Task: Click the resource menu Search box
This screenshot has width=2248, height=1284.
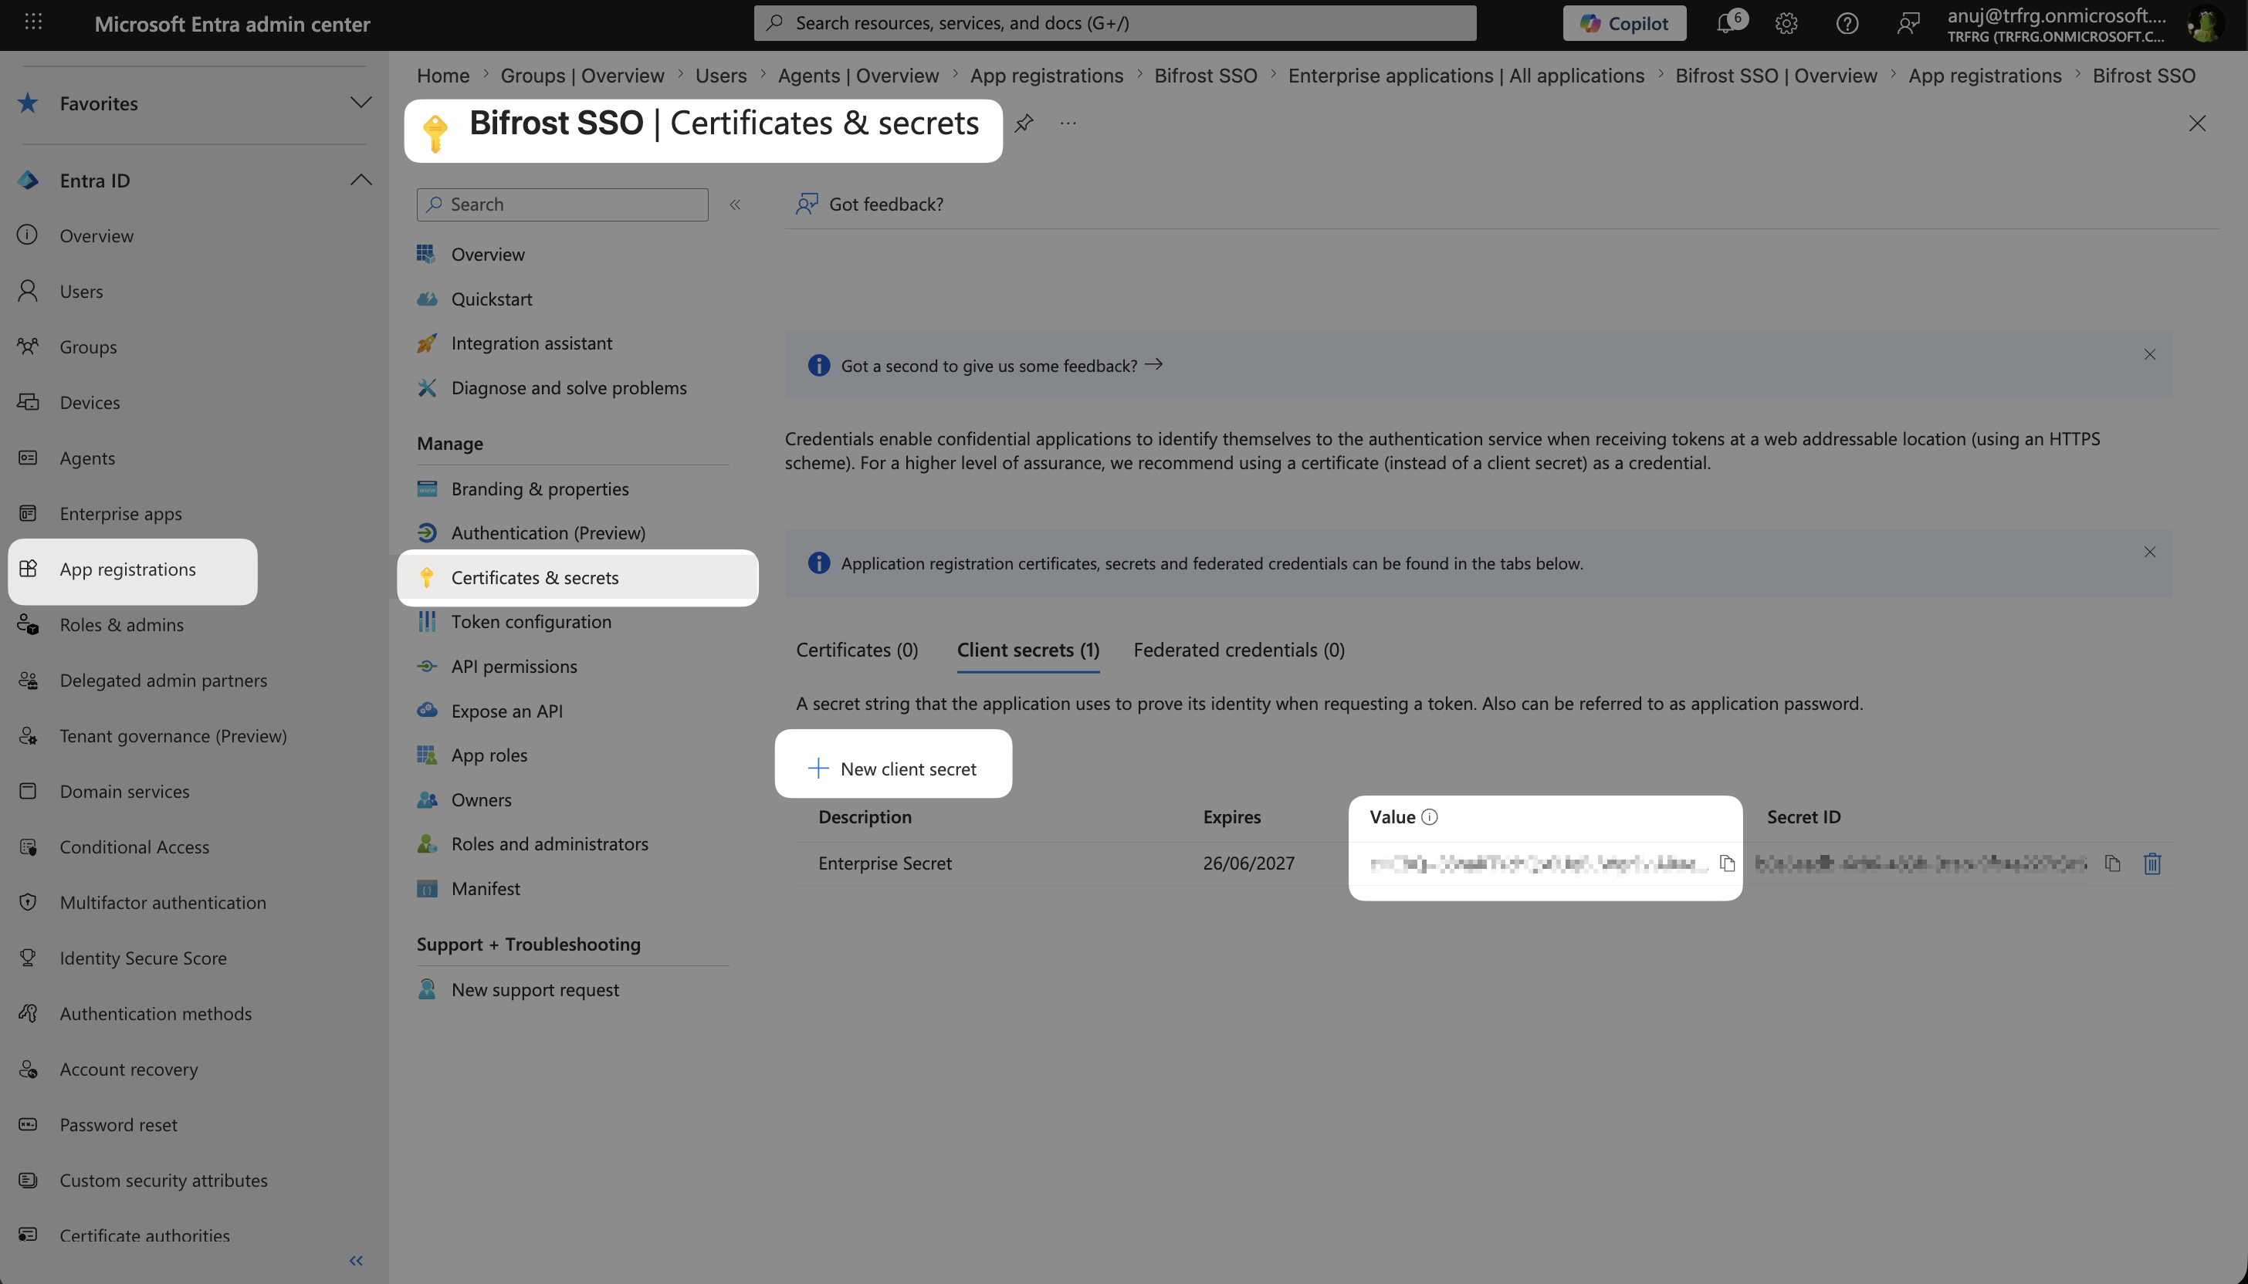Action: [563, 204]
